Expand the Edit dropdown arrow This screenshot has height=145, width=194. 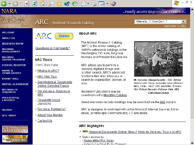pos(107,3)
